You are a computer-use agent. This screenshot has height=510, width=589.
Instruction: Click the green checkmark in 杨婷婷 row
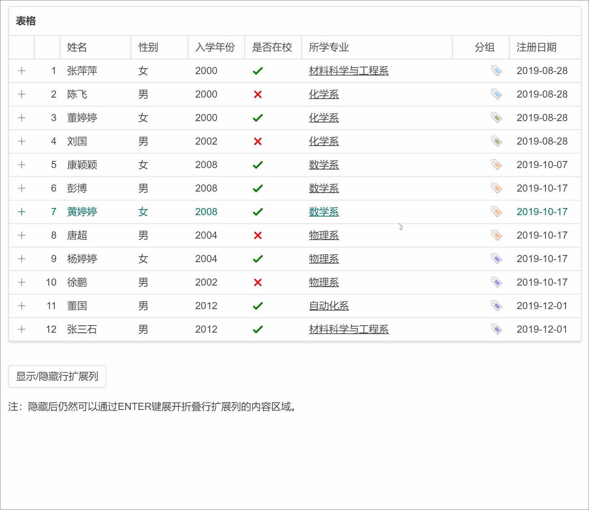[x=258, y=259]
